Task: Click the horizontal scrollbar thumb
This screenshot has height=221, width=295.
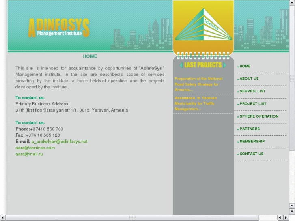Action: tap(132, 218)
